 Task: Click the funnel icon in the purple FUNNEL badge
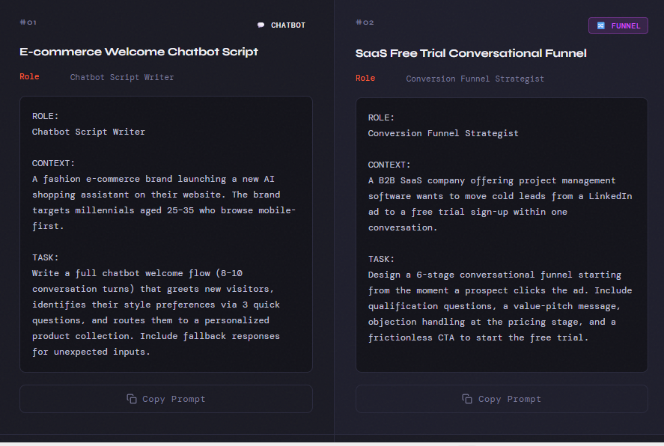600,26
